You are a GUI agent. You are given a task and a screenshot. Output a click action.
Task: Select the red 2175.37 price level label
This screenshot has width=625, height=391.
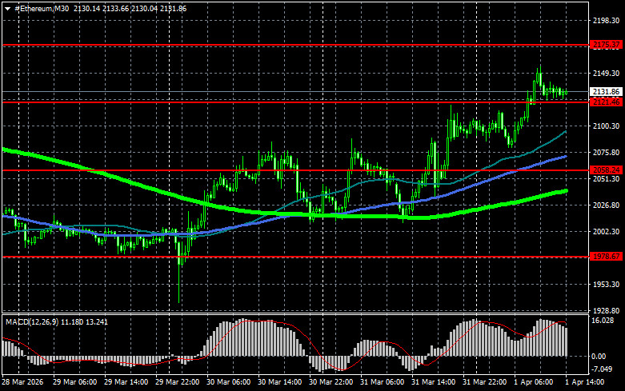[606, 46]
